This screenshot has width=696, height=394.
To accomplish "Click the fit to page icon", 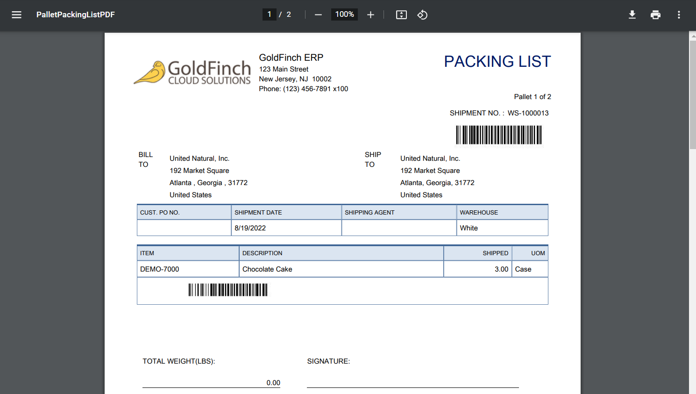I will [x=401, y=15].
